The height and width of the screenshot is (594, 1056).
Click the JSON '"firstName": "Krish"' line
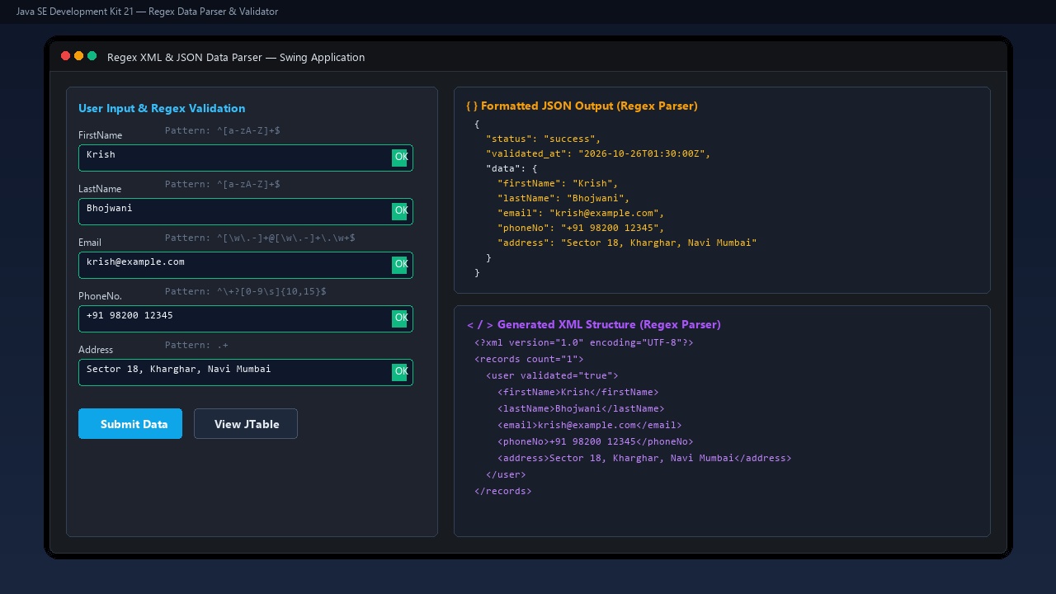point(558,183)
